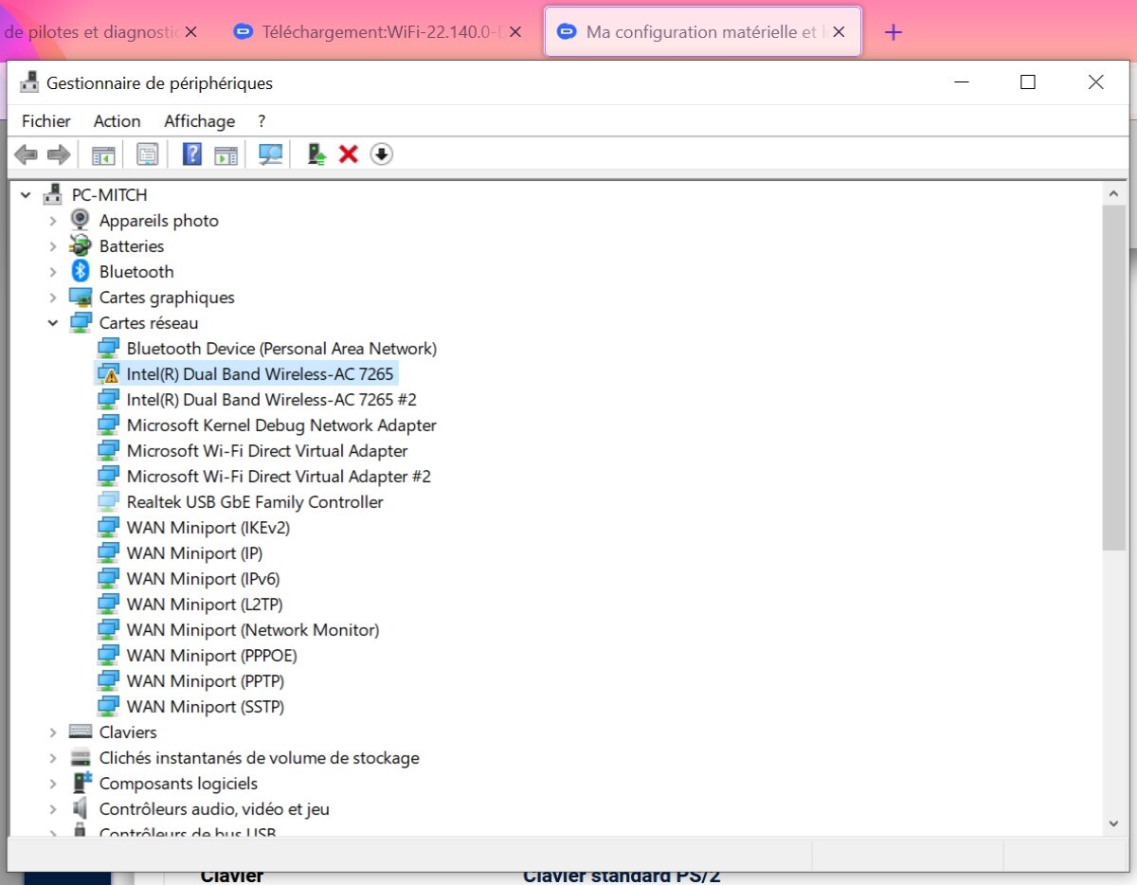
Task: Click the Forward arrow in the toolbar
Action: (59, 154)
